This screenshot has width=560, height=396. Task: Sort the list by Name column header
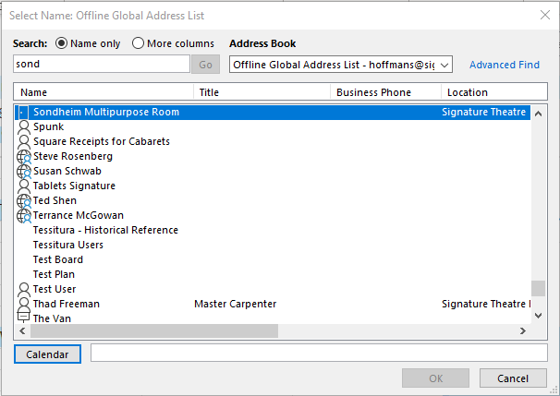(x=103, y=92)
